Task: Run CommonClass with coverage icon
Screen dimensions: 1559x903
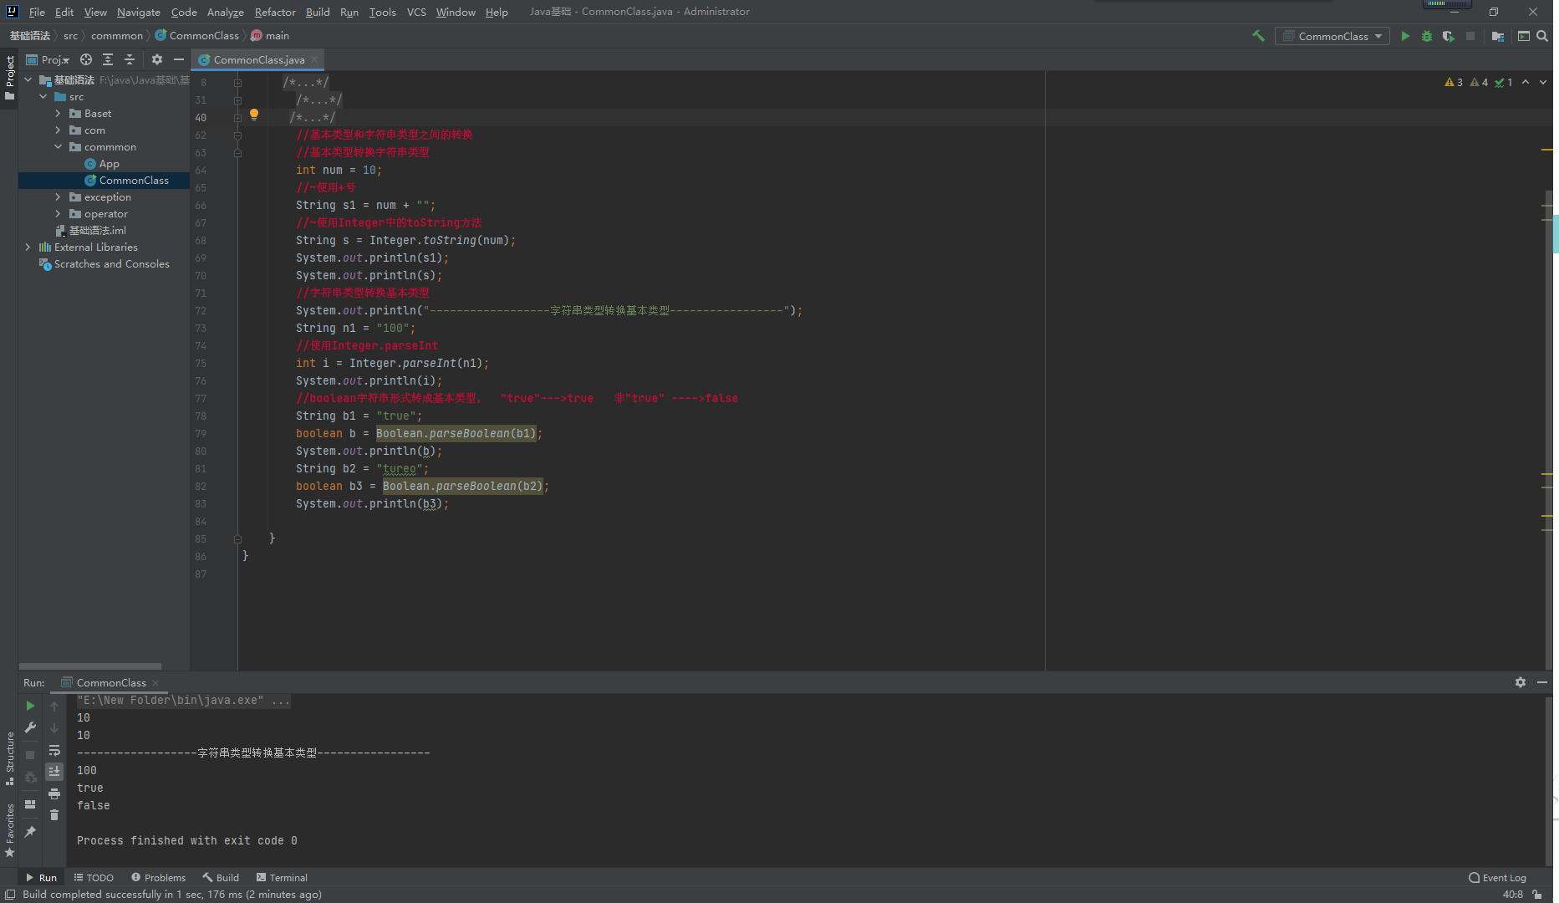Action: 1449,36
